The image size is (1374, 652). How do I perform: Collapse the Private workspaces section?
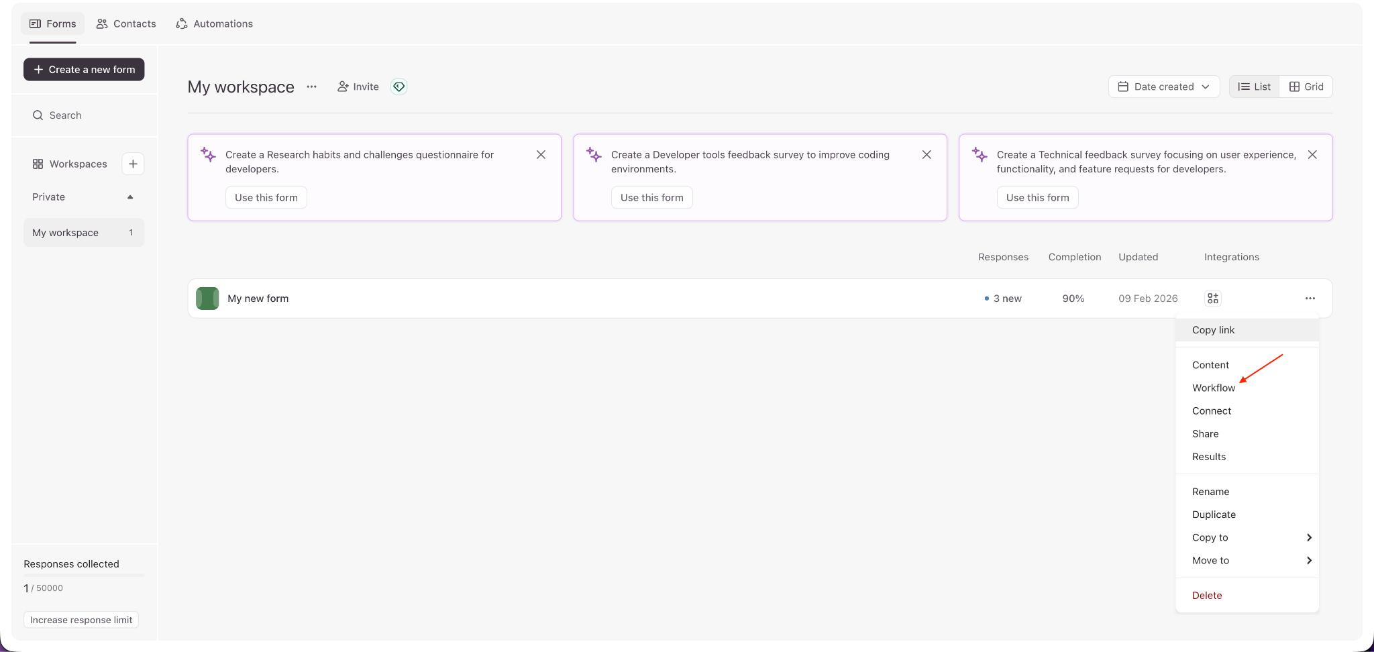pyautogui.click(x=130, y=197)
